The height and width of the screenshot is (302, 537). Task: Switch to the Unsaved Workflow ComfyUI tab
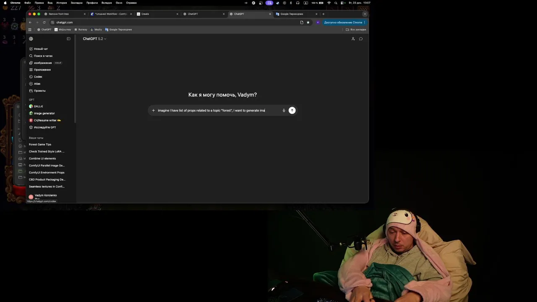(x=111, y=14)
